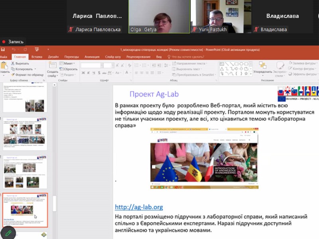Click the Create Slide (Создать слайд) icon
This screenshot has width=319, height=239.
click(52, 66)
